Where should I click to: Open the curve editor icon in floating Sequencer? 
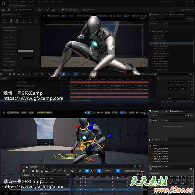(x=118, y=171)
